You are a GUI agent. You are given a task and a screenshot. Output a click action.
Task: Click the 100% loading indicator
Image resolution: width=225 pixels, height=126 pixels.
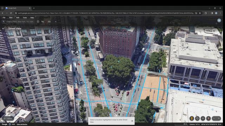pos(12,125)
